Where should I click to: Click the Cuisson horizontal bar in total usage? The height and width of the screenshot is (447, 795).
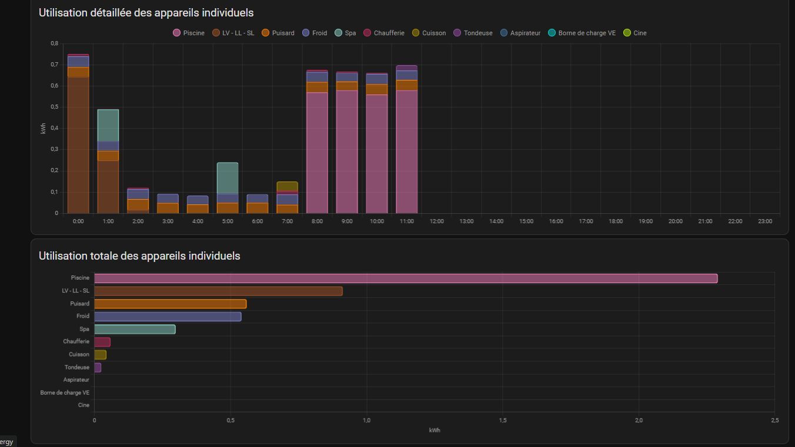100,355
